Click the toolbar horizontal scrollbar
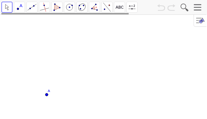 click(65, 14)
